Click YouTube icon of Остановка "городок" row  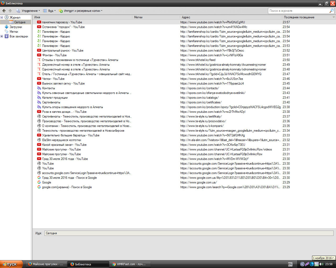point(39,27)
